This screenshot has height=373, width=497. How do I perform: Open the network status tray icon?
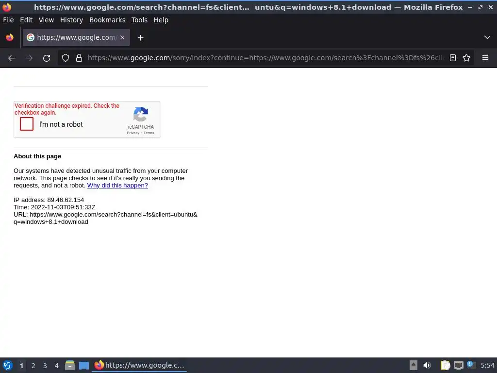point(458,365)
